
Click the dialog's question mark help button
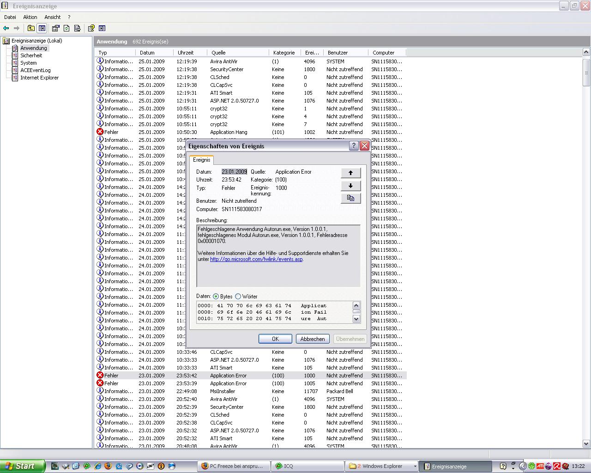[x=354, y=146]
